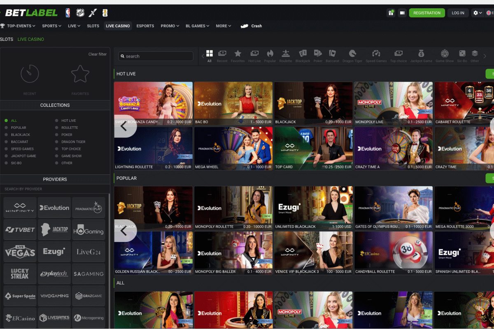Select the Recent category icon in filter bar

click(x=222, y=56)
